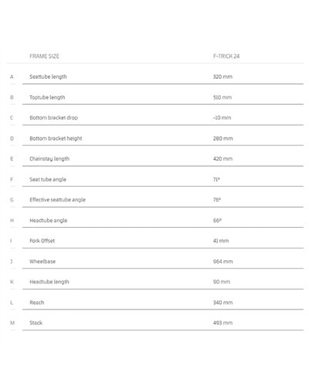Select the Bottom bracket height label
This screenshot has height=386, width=309.
pyautogui.click(x=56, y=138)
